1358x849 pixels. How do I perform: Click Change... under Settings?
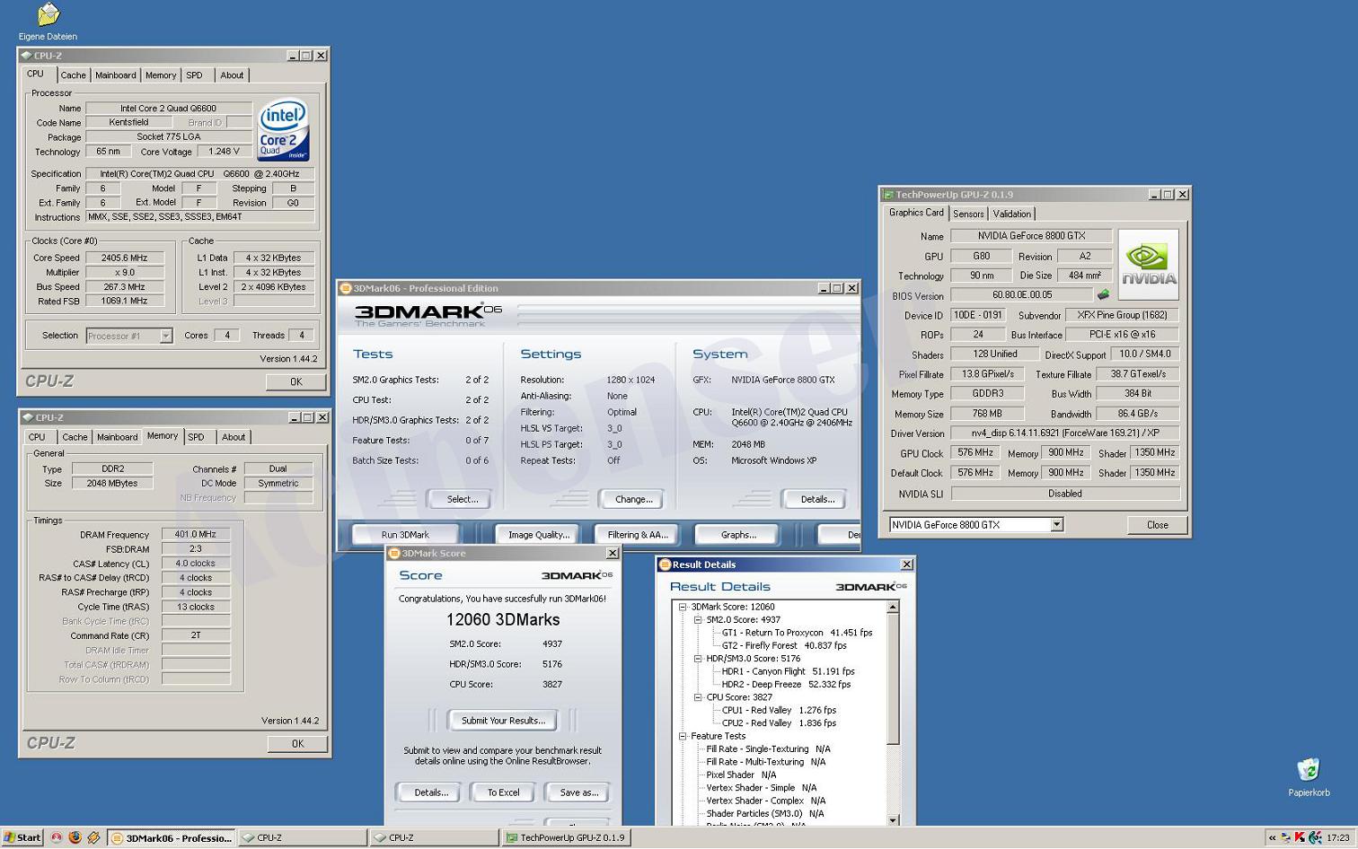coord(633,499)
